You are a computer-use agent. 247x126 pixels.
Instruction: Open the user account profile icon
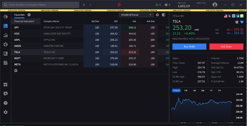pos(215,5)
